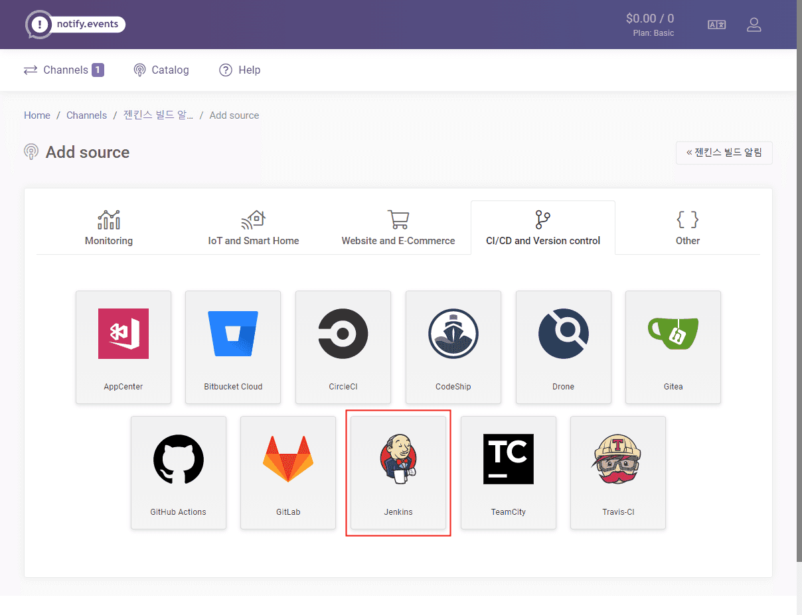This screenshot has width=802, height=615.
Task: Open the Catalog menu
Action: click(x=161, y=70)
